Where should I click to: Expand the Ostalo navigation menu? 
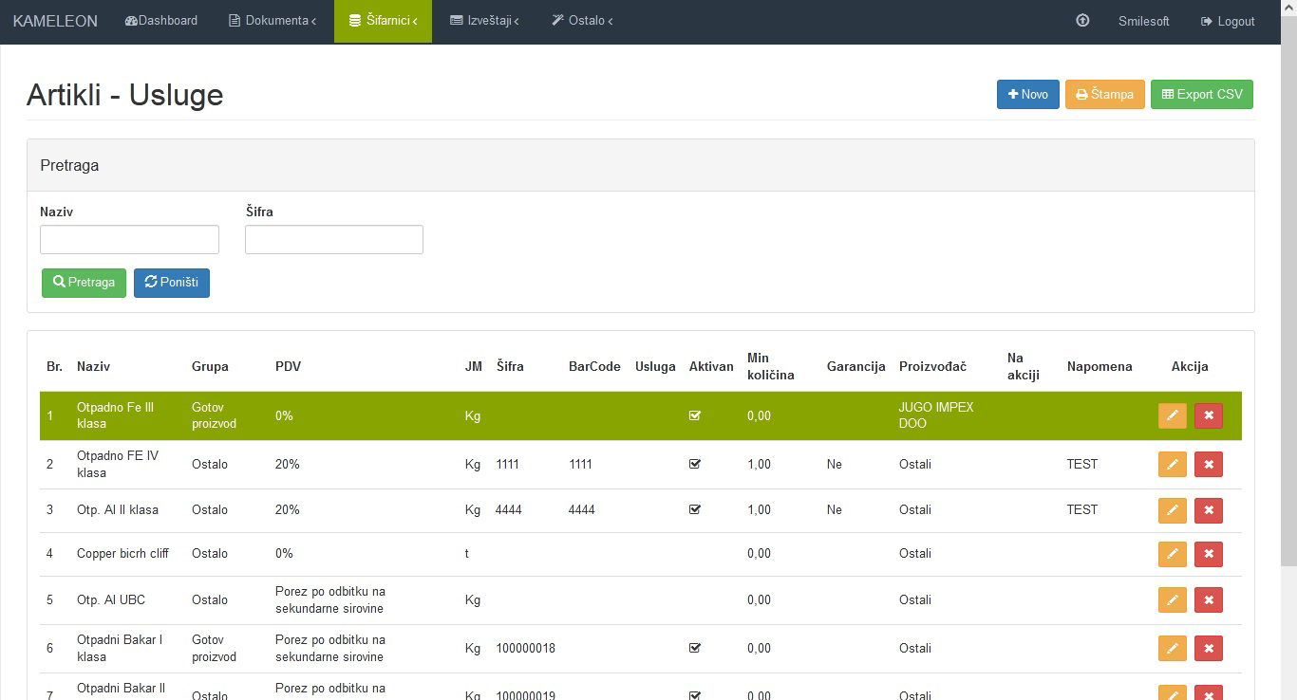click(582, 21)
